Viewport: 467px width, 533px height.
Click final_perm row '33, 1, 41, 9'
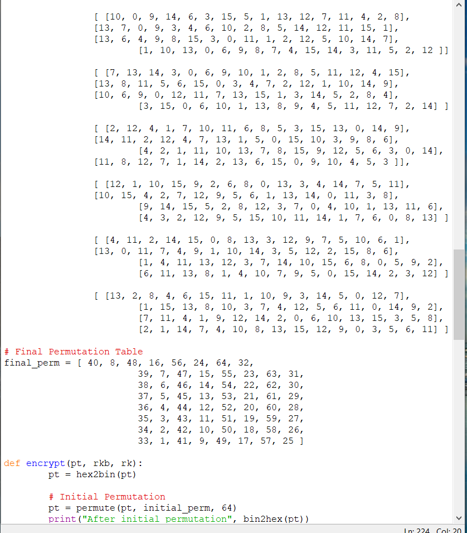(221, 441)
